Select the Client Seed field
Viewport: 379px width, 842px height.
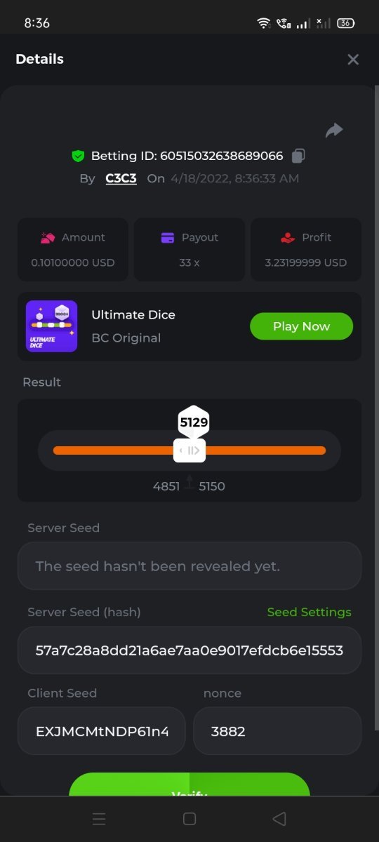pyautogui.click(x=102, y=731)
